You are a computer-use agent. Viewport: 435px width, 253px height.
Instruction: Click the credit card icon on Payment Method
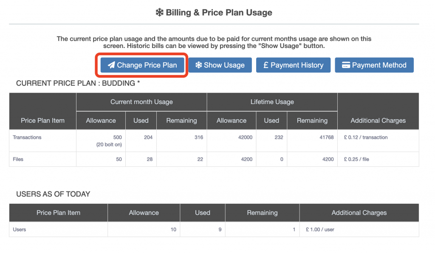point(346,65)
